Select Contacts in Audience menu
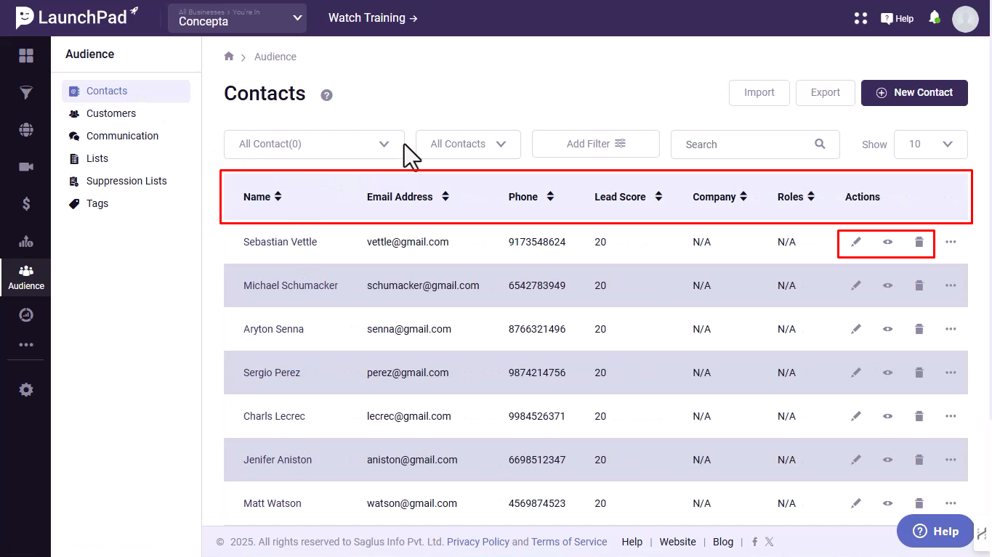This screenshot has width=992, height=557. click(x=126, y=91)
